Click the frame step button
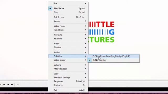This screenshot has height=94, width=168. [x=18, y=85]
